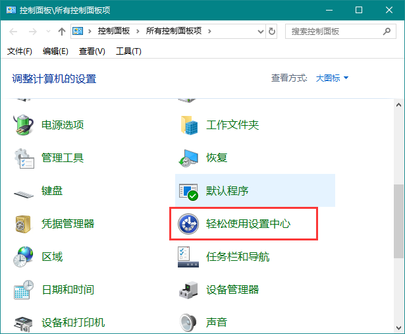405x334 pixels.
Task: Open the 工具(T) menu
Action: point(128,51)
